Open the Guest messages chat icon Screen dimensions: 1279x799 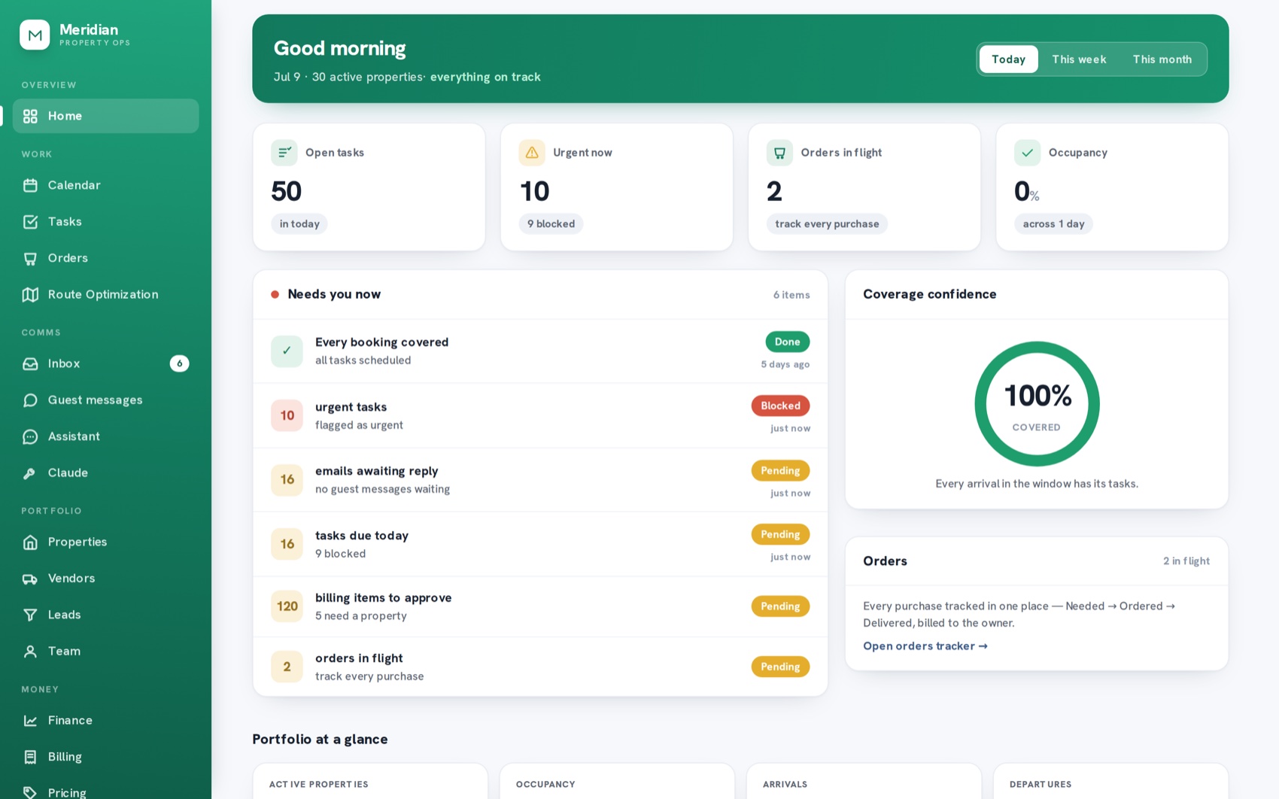coord(30,400)
